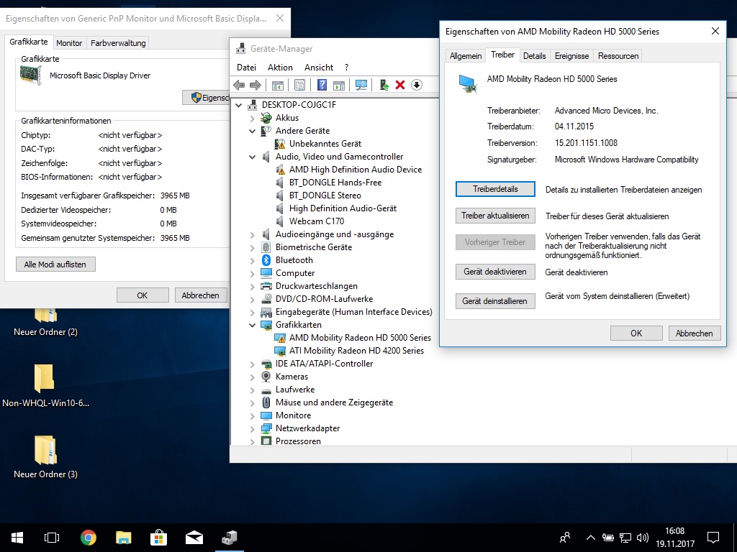Click the Forward arrow in Geräte-Manager toolbar
This screenshot has height=552, width=737.
pyautogui.click(x=256, y=85)
